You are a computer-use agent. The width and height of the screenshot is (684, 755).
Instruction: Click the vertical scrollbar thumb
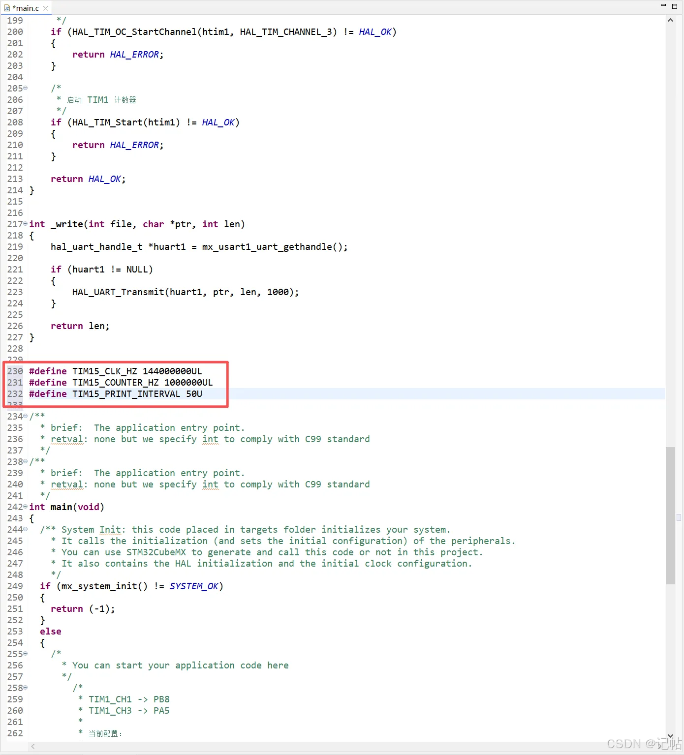[670, 515]
